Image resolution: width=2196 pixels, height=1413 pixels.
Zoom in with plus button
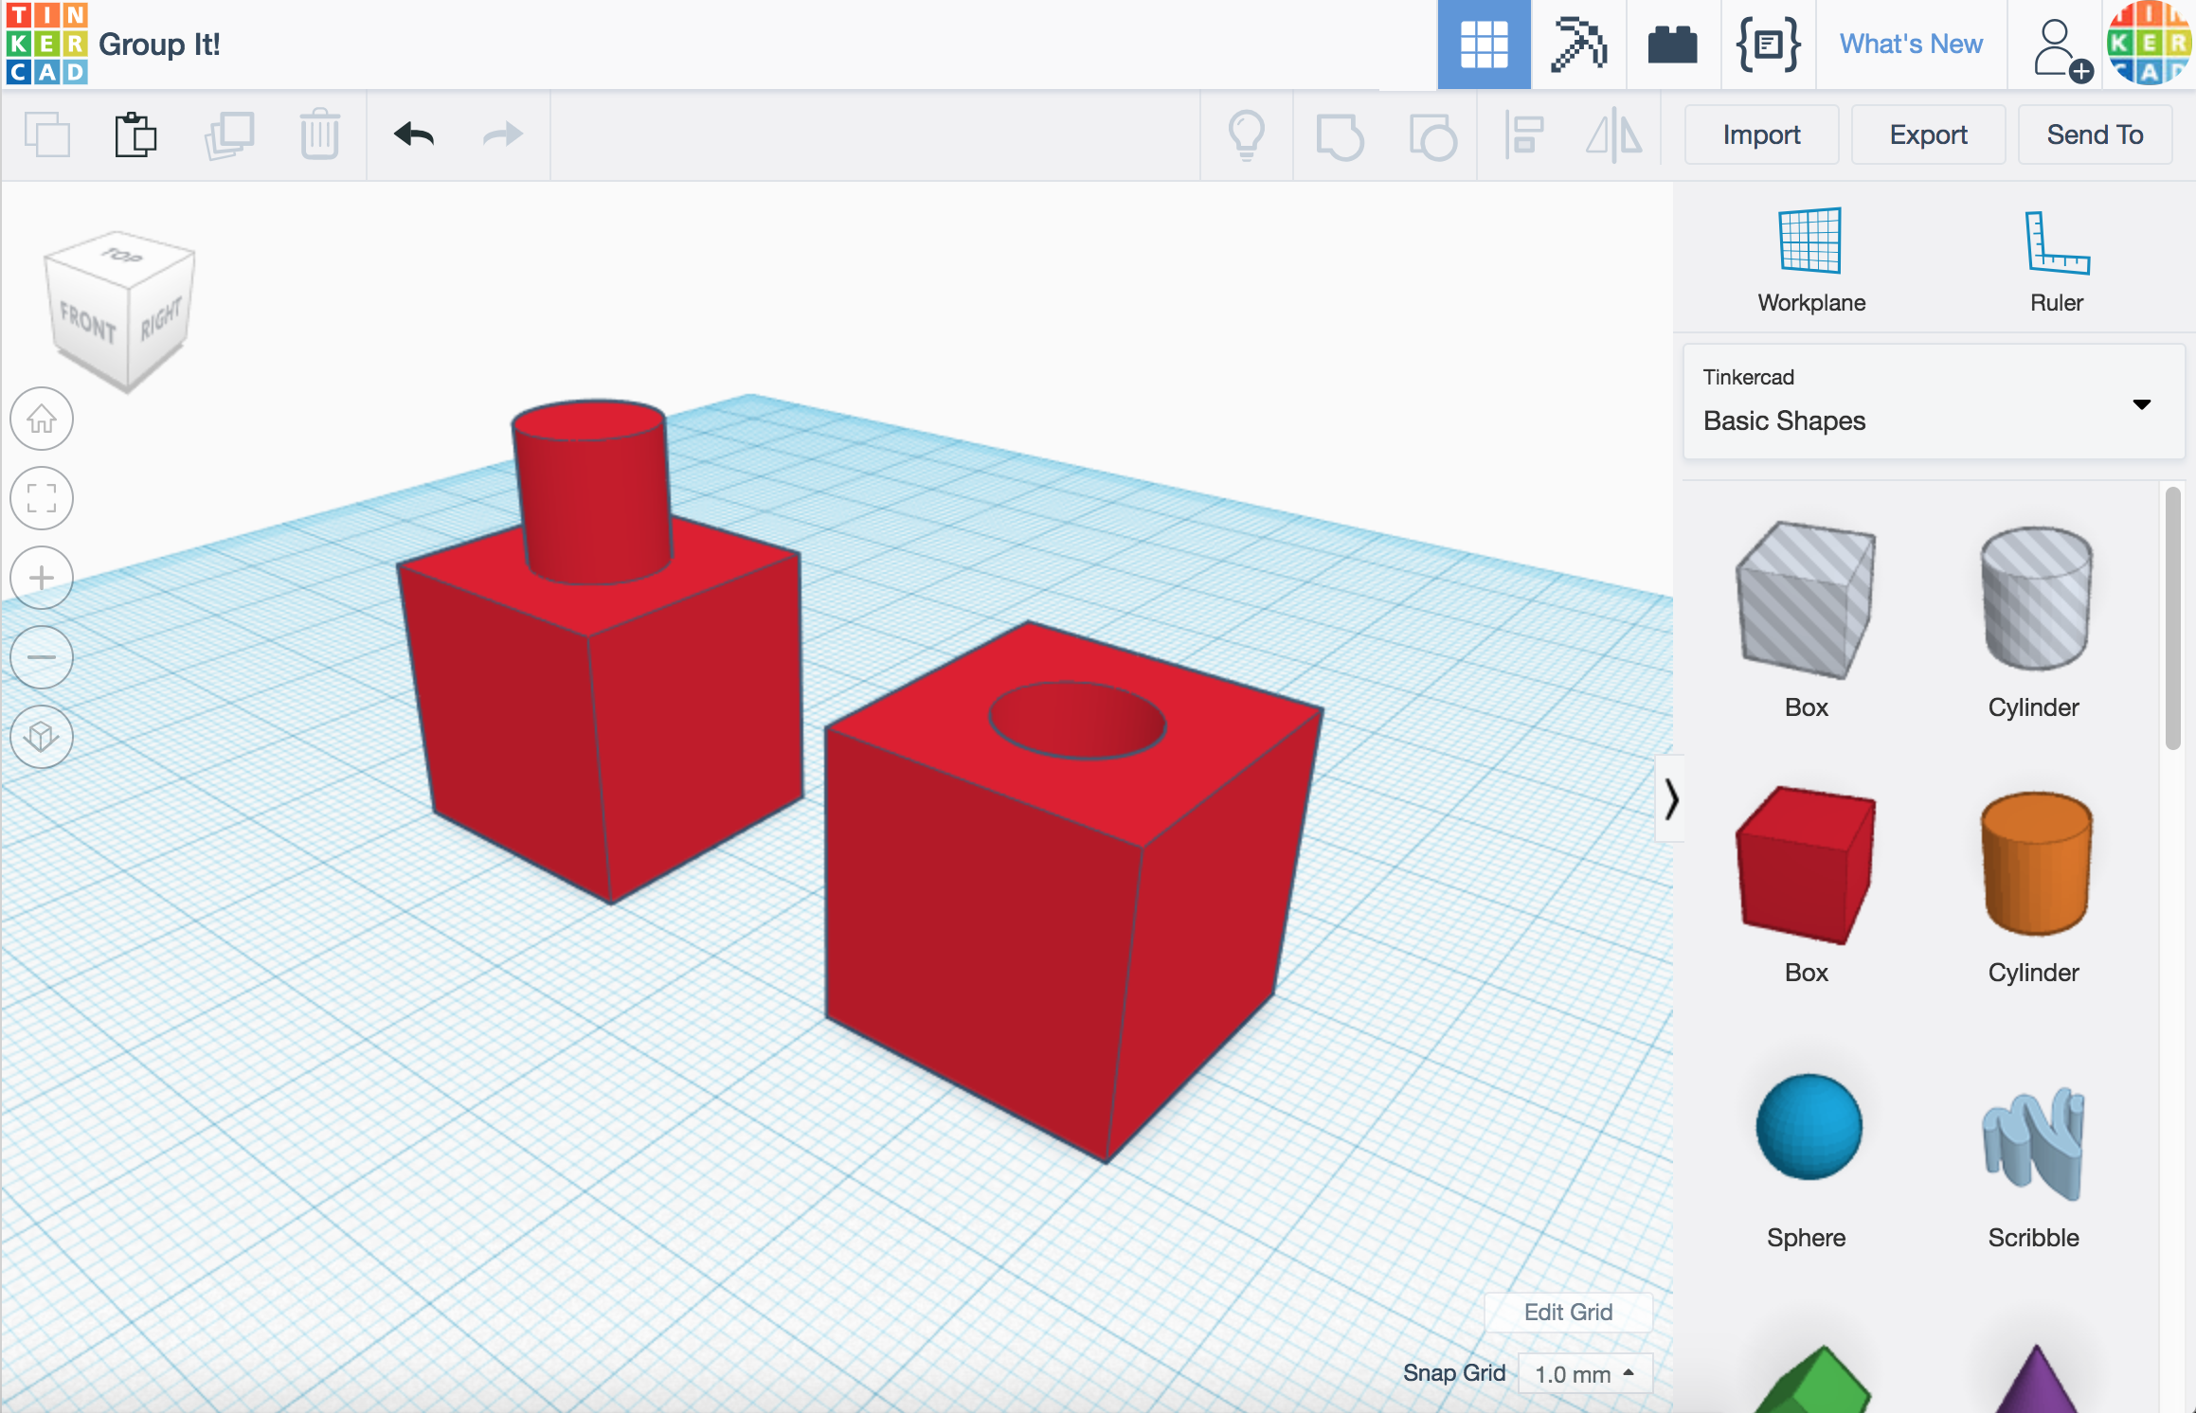pyautogui.click(x=42, y=578)
